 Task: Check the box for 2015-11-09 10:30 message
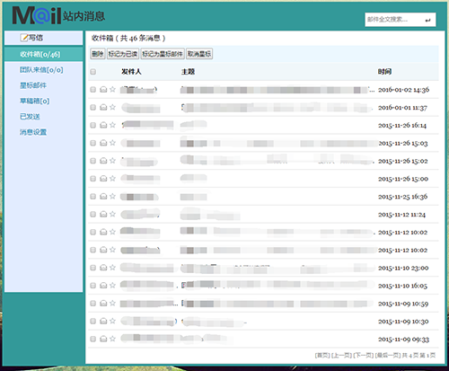(93, 321)
